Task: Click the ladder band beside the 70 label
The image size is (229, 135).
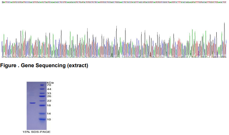Action: coord(42,85)
